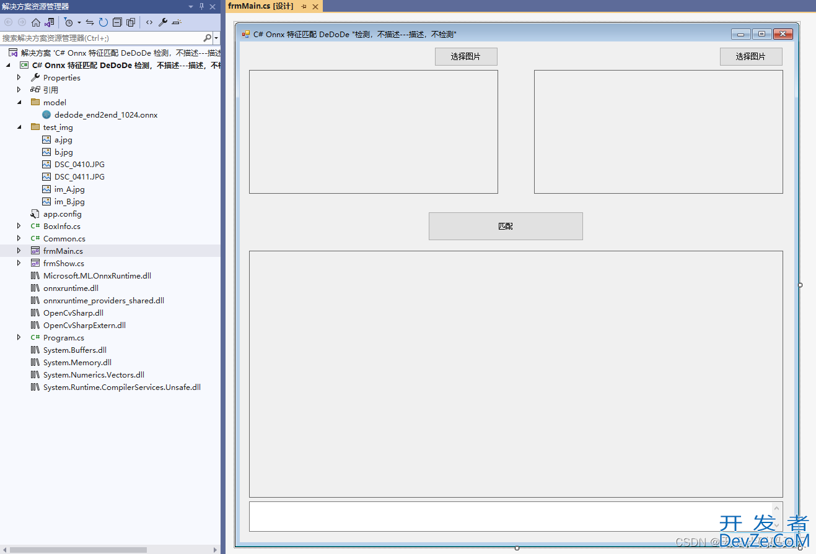
Task: Click the pending changes filter clock icon
Action: point(68,22)
